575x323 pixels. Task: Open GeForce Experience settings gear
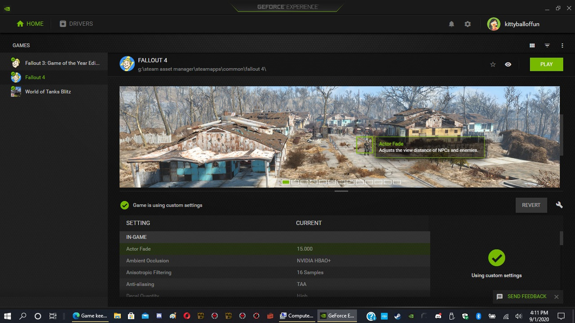tap(468, 24)
